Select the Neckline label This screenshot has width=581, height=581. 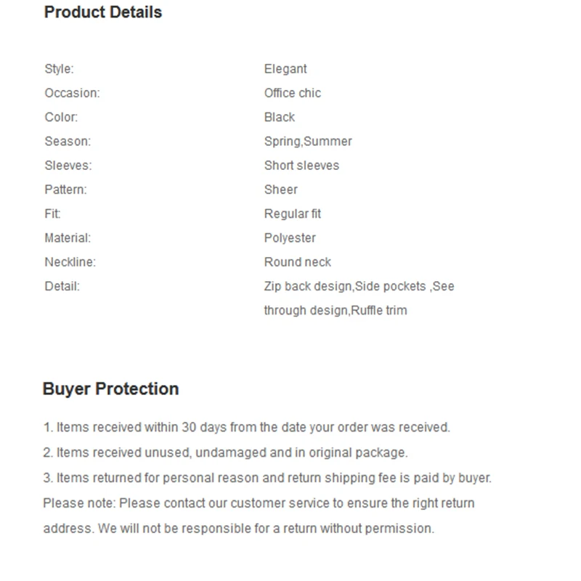70,262
